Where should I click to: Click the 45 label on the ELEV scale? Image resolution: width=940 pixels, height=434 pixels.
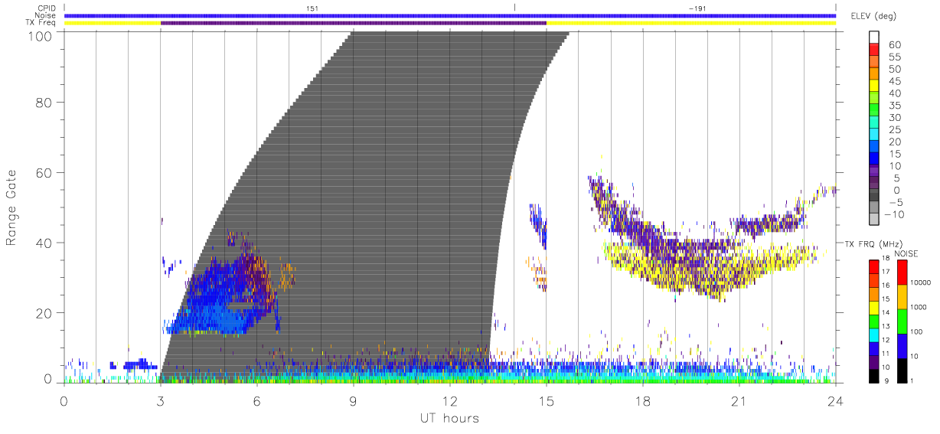[895, 81]
